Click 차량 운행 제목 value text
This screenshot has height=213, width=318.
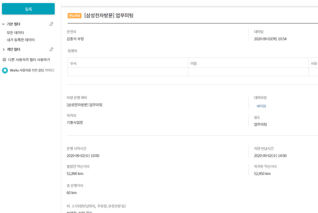point(85,105)
